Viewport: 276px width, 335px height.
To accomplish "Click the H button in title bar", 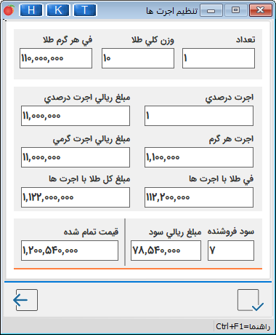I will [x=31, y=10].
